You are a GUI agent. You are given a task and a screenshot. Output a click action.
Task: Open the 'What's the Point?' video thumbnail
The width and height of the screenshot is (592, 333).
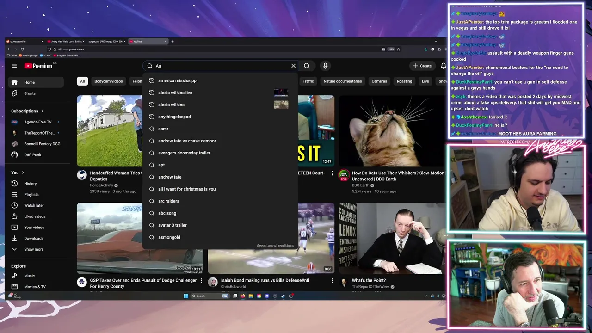point(392,238)
